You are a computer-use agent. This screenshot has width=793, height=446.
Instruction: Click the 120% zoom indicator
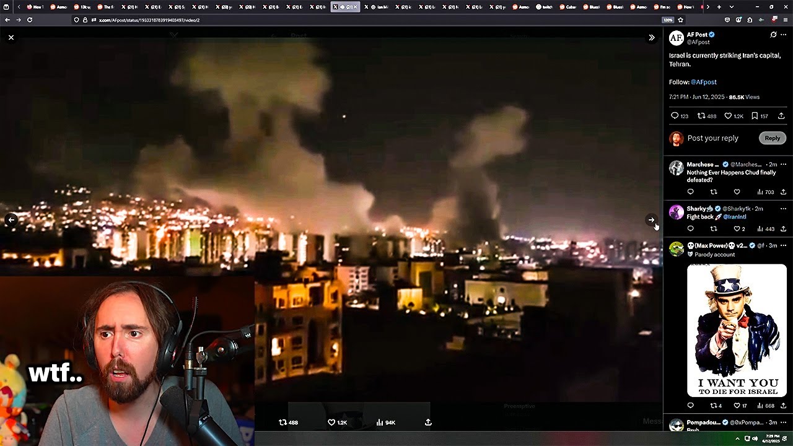[x=668, y=19]
